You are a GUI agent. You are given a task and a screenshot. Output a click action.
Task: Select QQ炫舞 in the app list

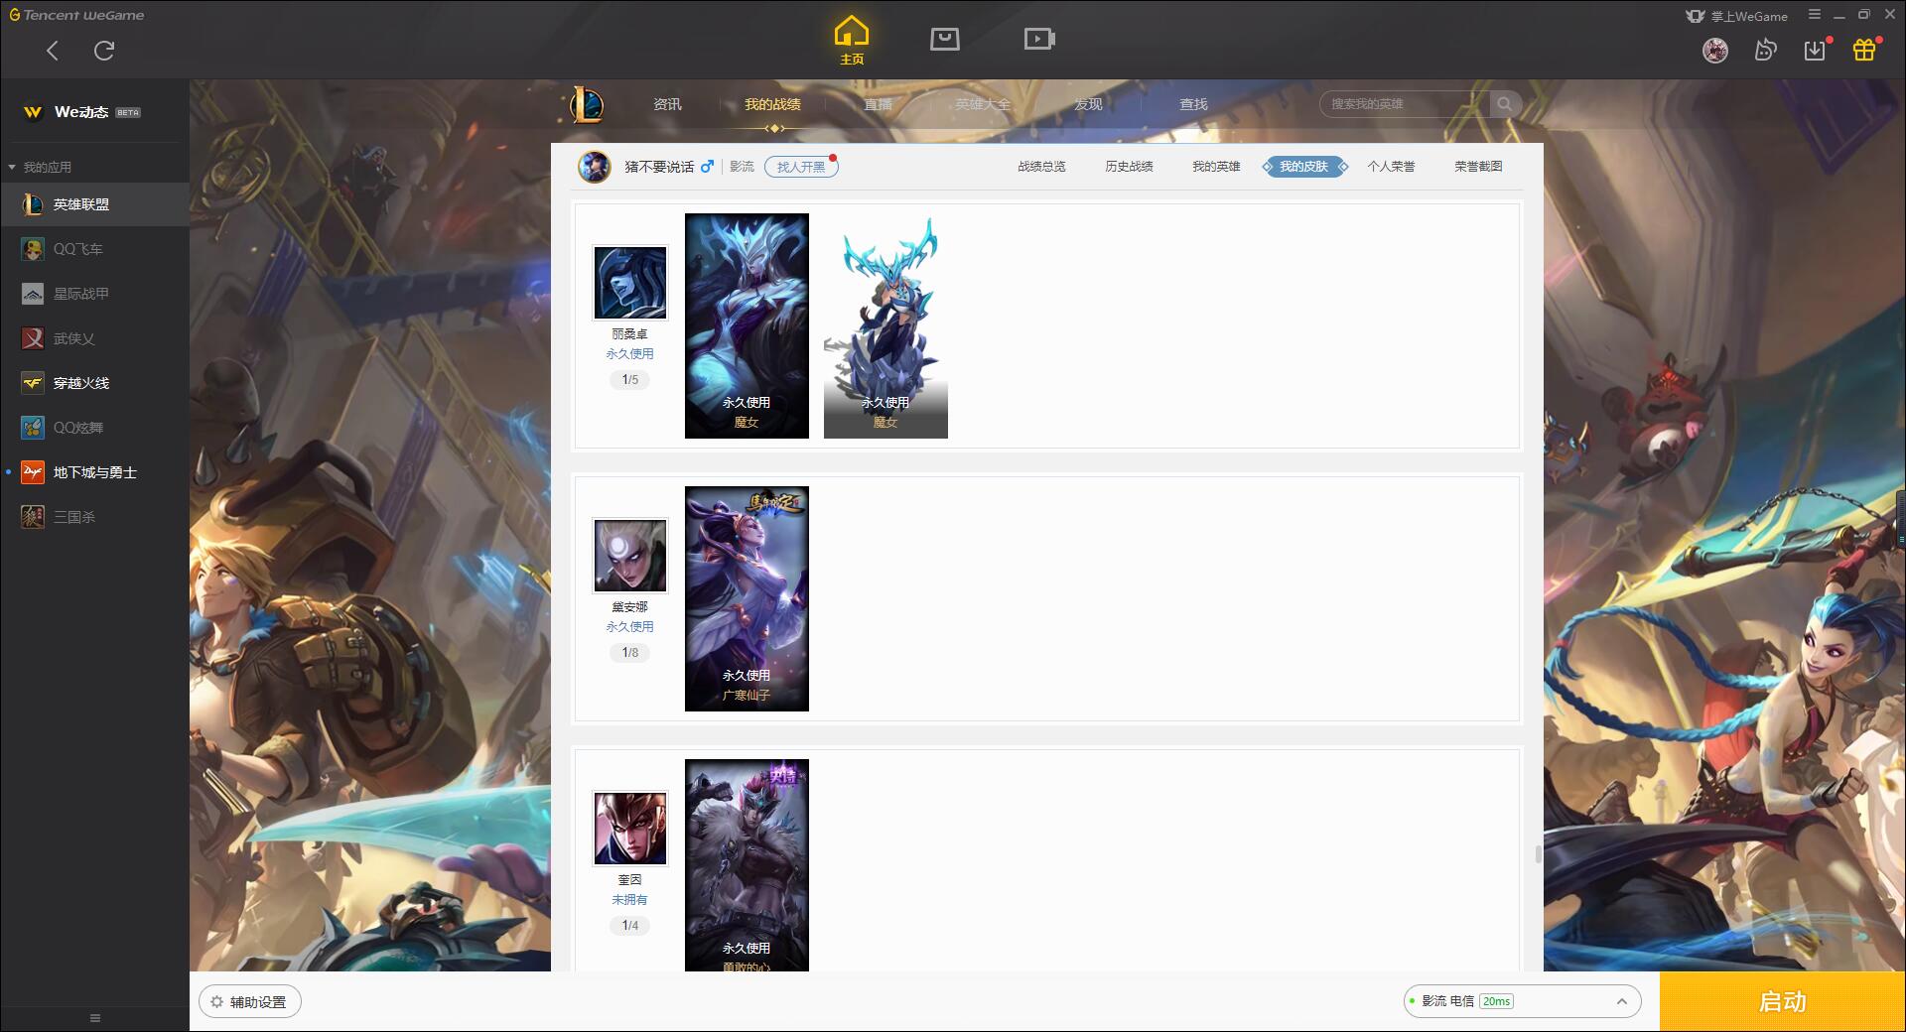click(94, 428)
